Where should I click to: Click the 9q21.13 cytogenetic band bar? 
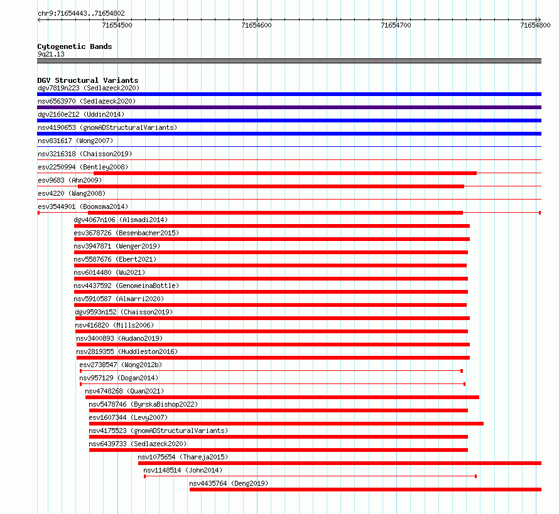(289, 61)
